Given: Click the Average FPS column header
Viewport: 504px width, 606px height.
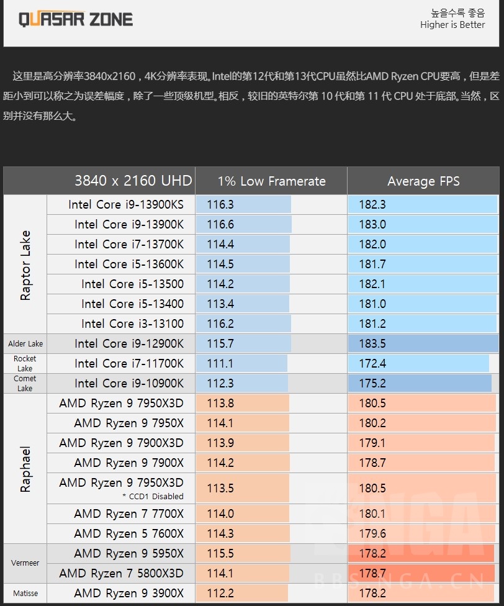Looking at the screenshot, I should pos(423,181).
